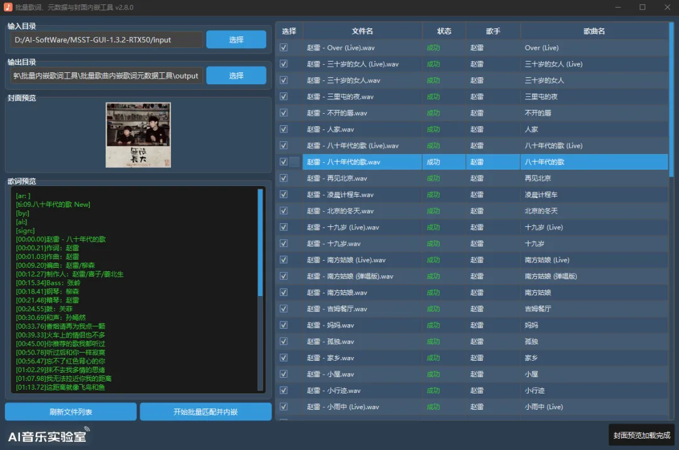
Task: Uncheck the highlighted '八十年代的歌' row
Action: [x=284, y=162]
